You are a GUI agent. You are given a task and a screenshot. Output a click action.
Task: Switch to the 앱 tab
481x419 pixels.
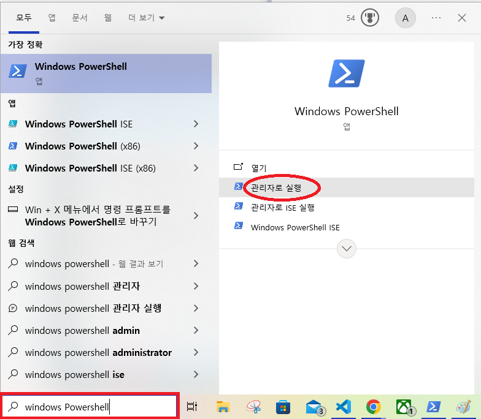pos(52,18)
